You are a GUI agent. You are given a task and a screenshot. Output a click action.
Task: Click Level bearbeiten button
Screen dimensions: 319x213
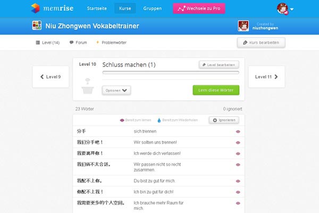(x=219, y=65)
